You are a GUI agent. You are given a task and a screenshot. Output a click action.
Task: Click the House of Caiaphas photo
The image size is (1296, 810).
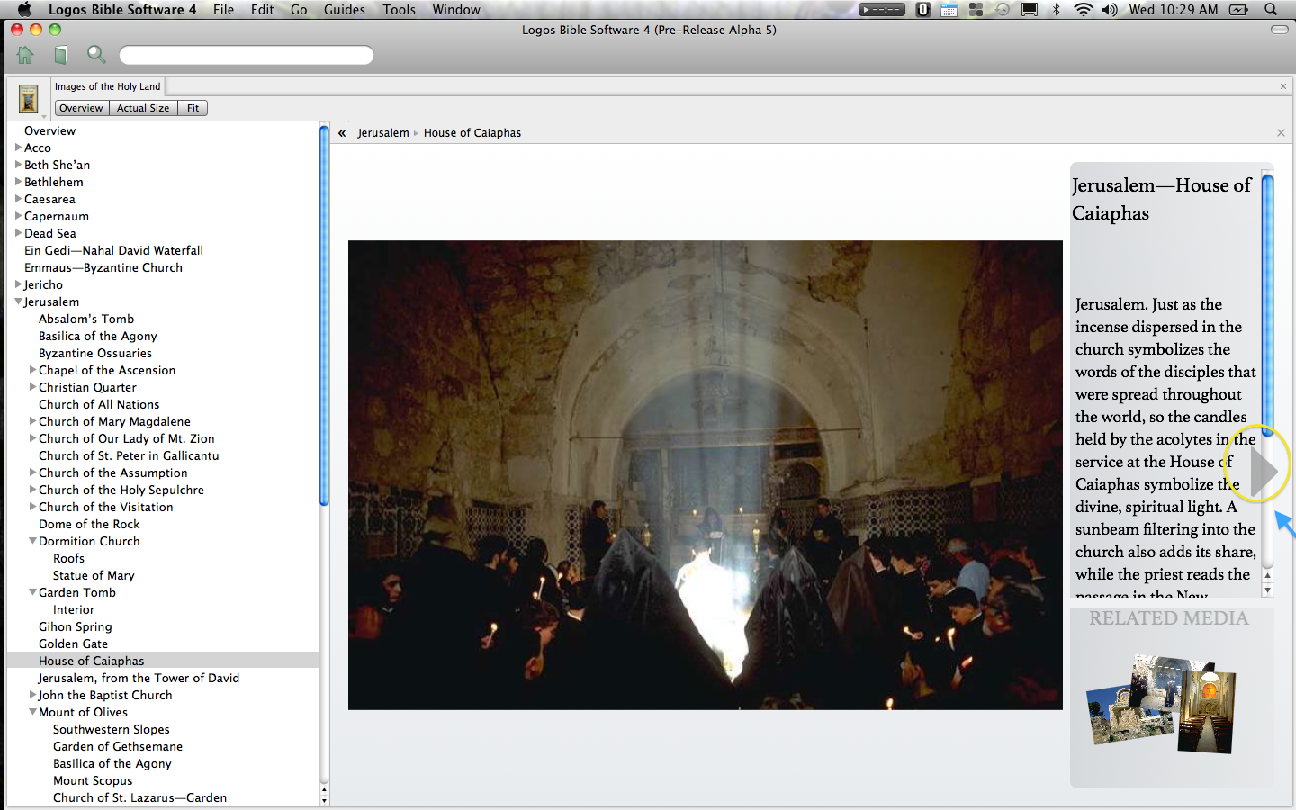click(x=706, y=475)
